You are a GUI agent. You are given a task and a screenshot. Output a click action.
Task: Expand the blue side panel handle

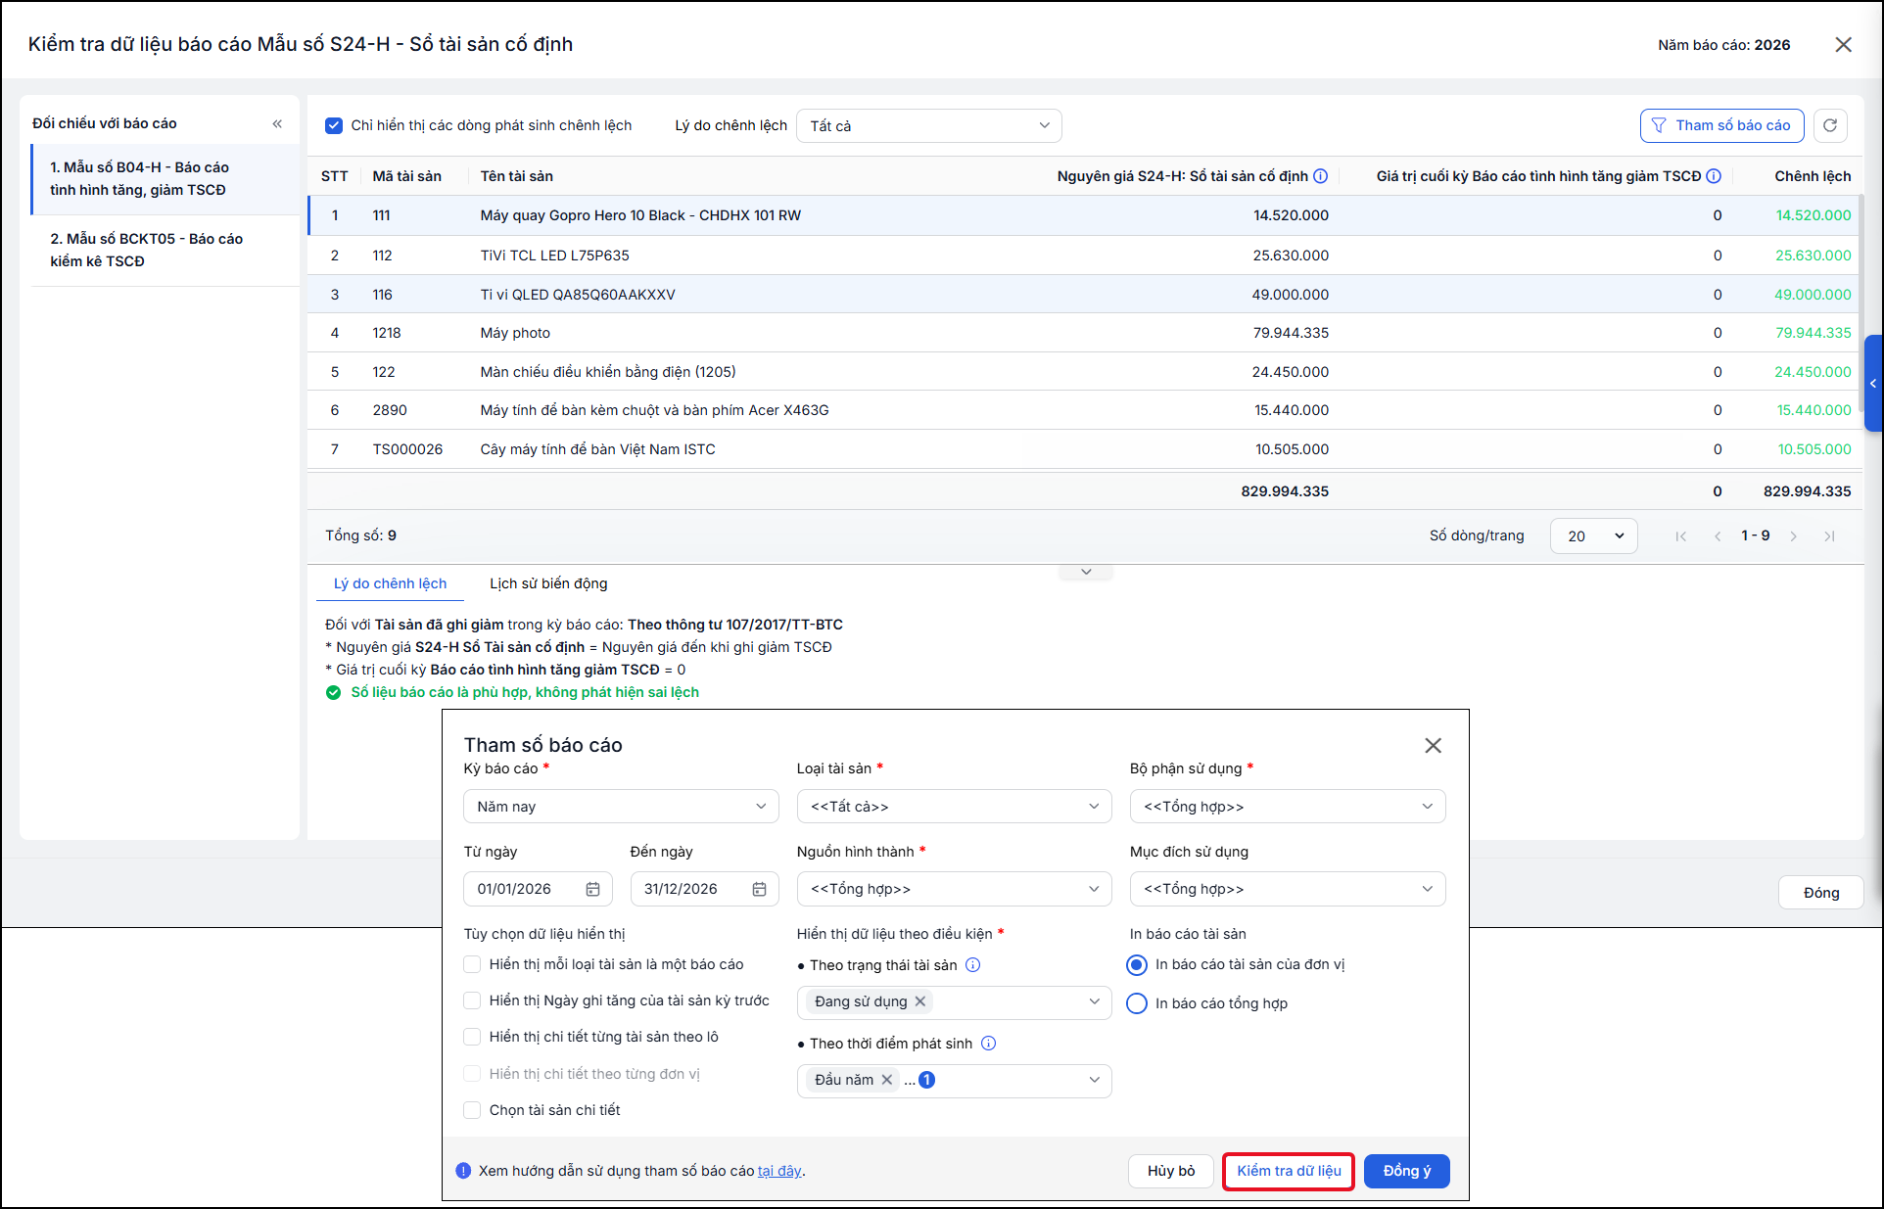[1873, 384]
